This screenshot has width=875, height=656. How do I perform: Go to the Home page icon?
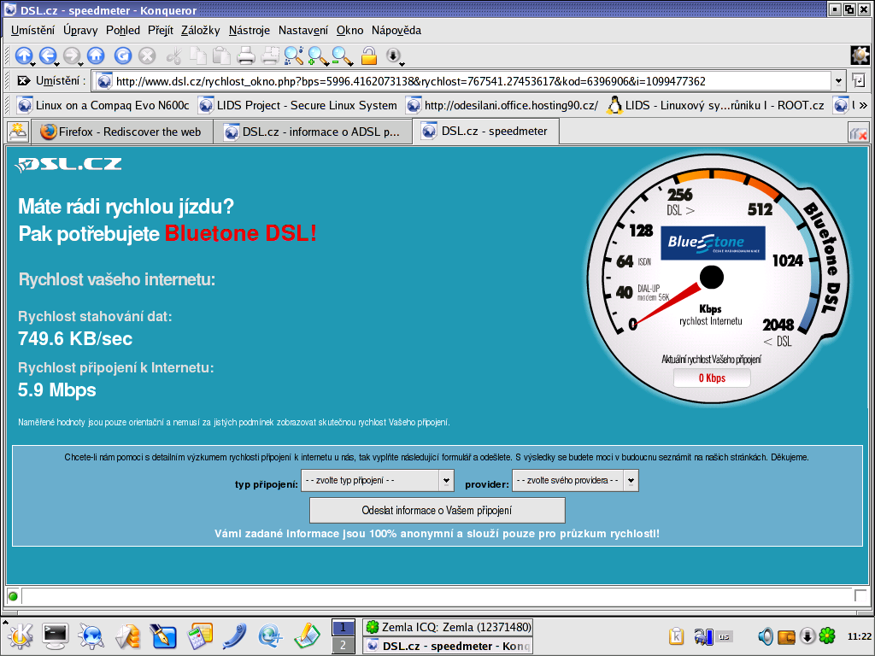pyautogui.click(x=96, y=56)
